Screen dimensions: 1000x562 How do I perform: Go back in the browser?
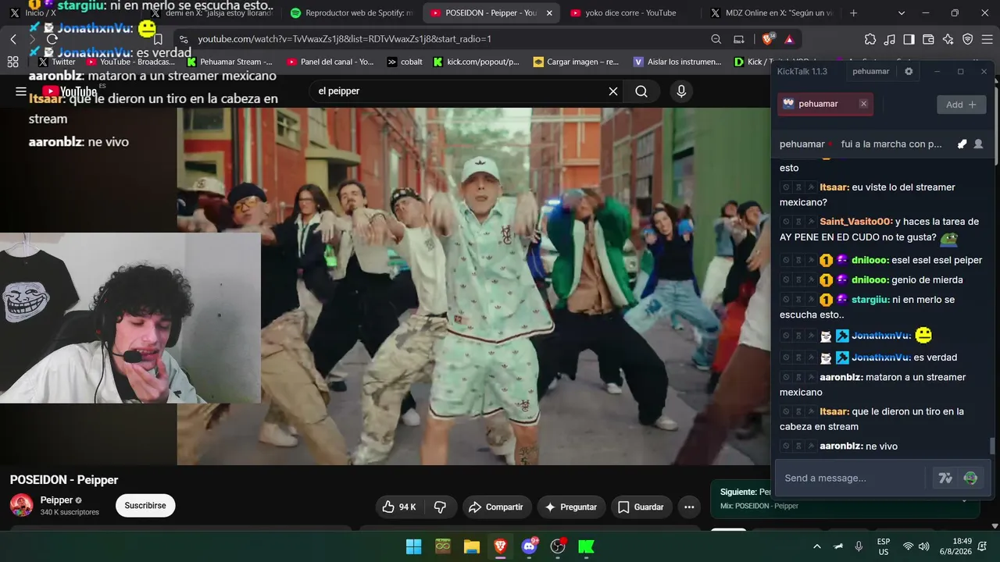[x=13, y=39]
